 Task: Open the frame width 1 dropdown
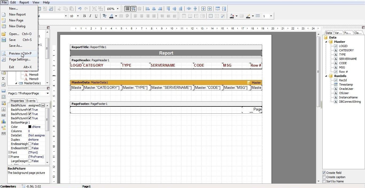coord(271,16)
